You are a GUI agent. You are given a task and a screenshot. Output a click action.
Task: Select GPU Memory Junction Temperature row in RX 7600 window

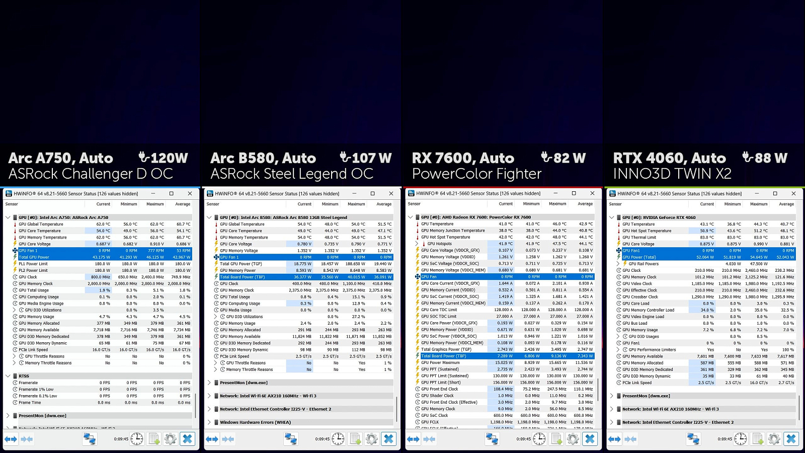505,231
